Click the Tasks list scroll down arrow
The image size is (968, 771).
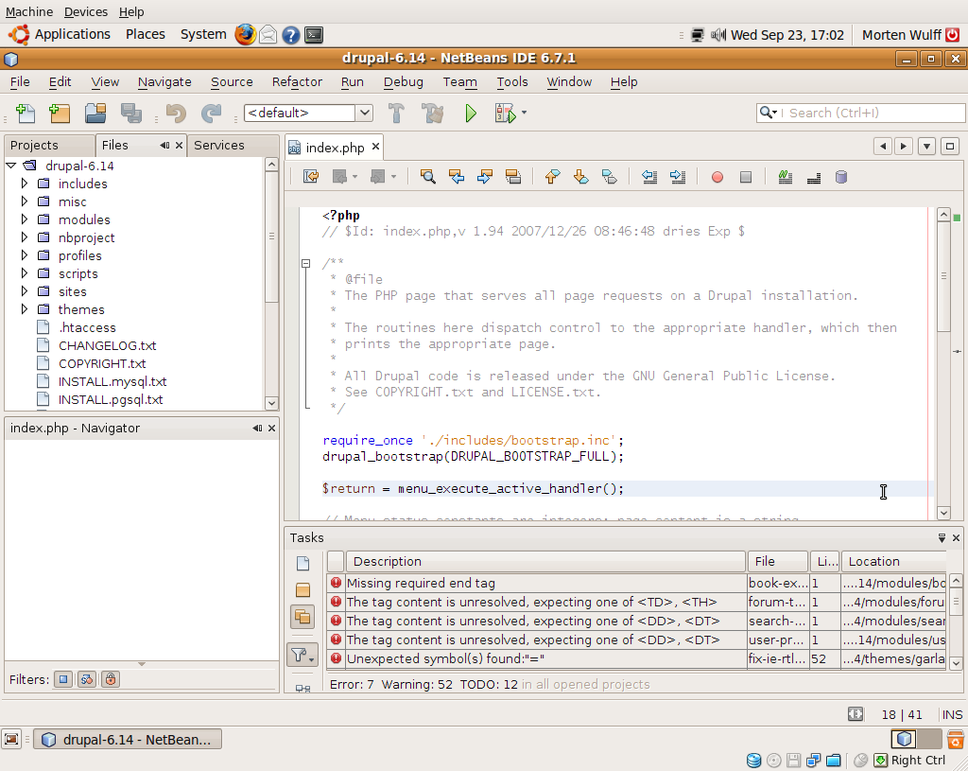click(x=956, y=663)
